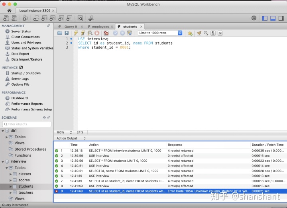
Task: Switch to the Query 9 tab
Action: 71,27
